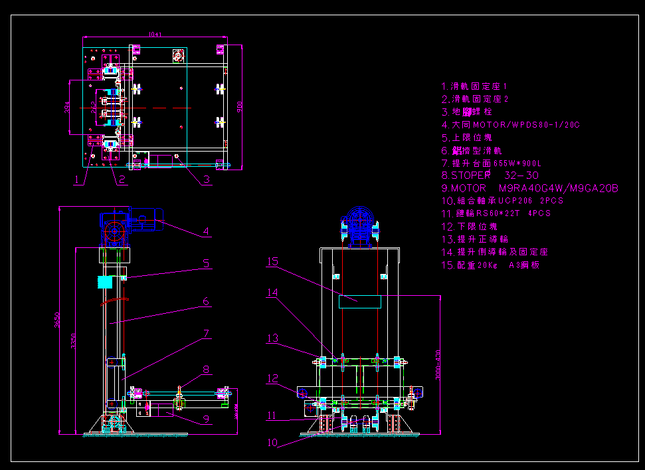Click the 900 dimension text in top view
The image size is (645, 470).
tap(240, 106)
